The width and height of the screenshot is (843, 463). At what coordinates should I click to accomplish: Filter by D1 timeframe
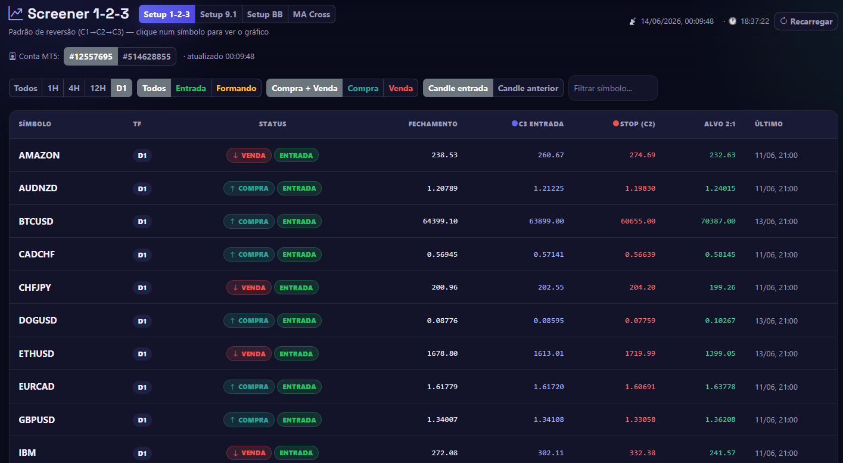click(x=122, y=88)
